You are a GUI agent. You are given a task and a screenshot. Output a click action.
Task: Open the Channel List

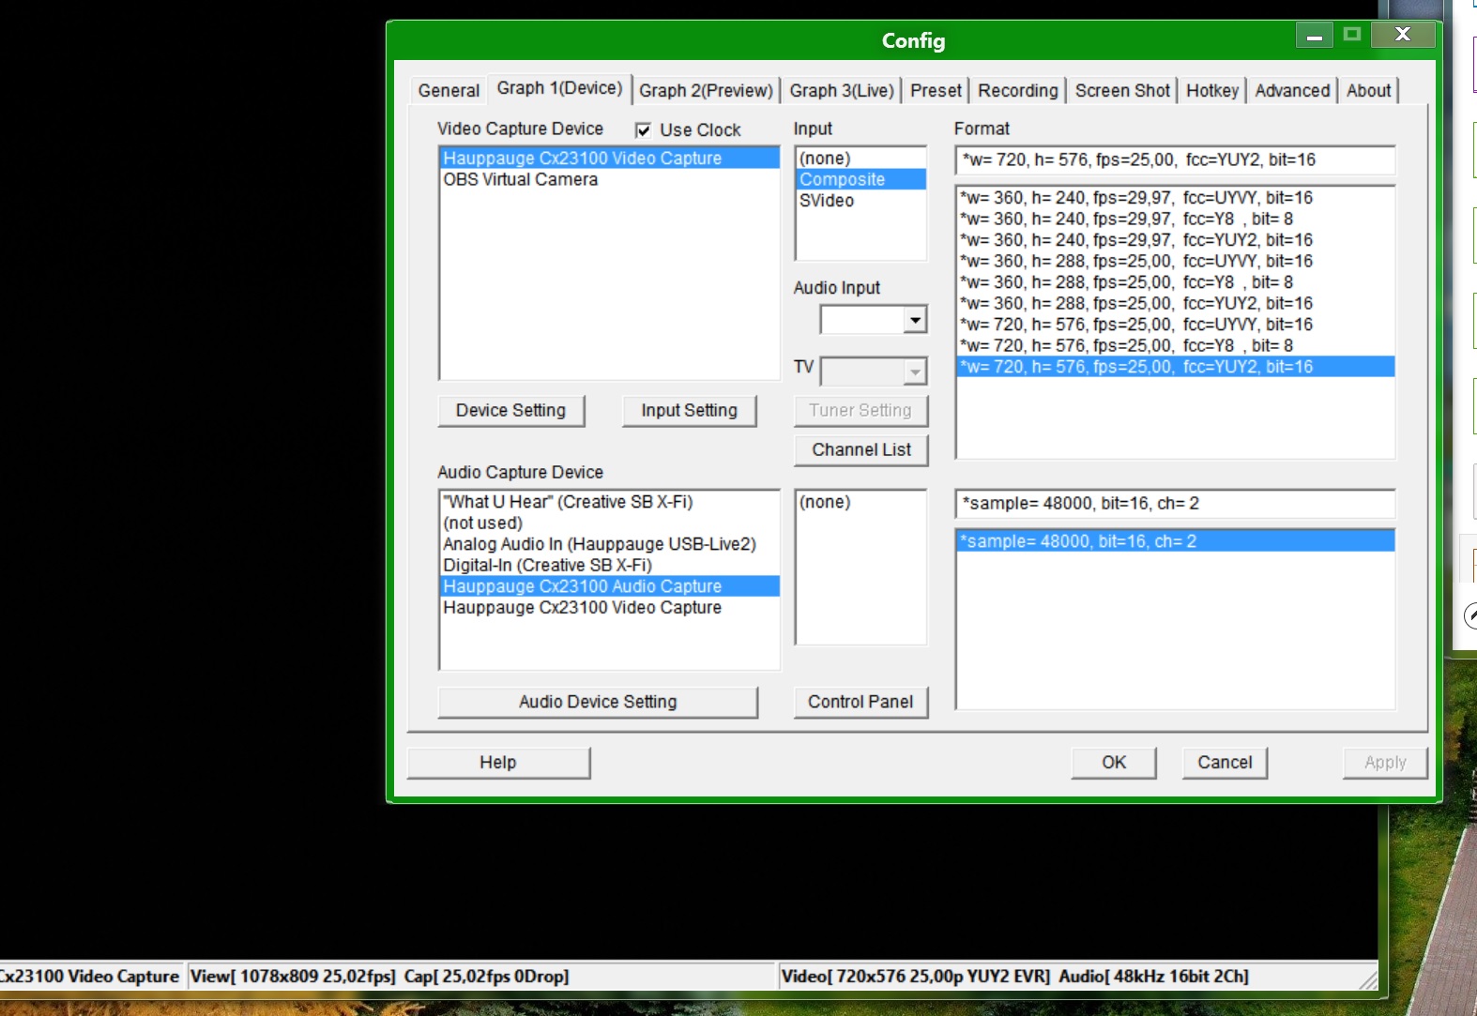click(x=860, y=449)
